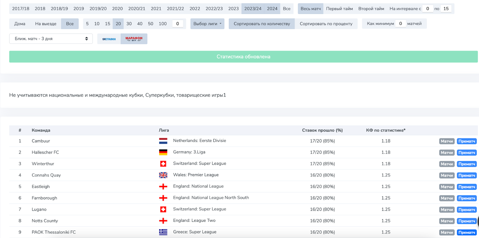The height and width of the screenshot is (238, 479).
Task: Open Прематч for Cambuur
Action: click(x=467, y=141)
